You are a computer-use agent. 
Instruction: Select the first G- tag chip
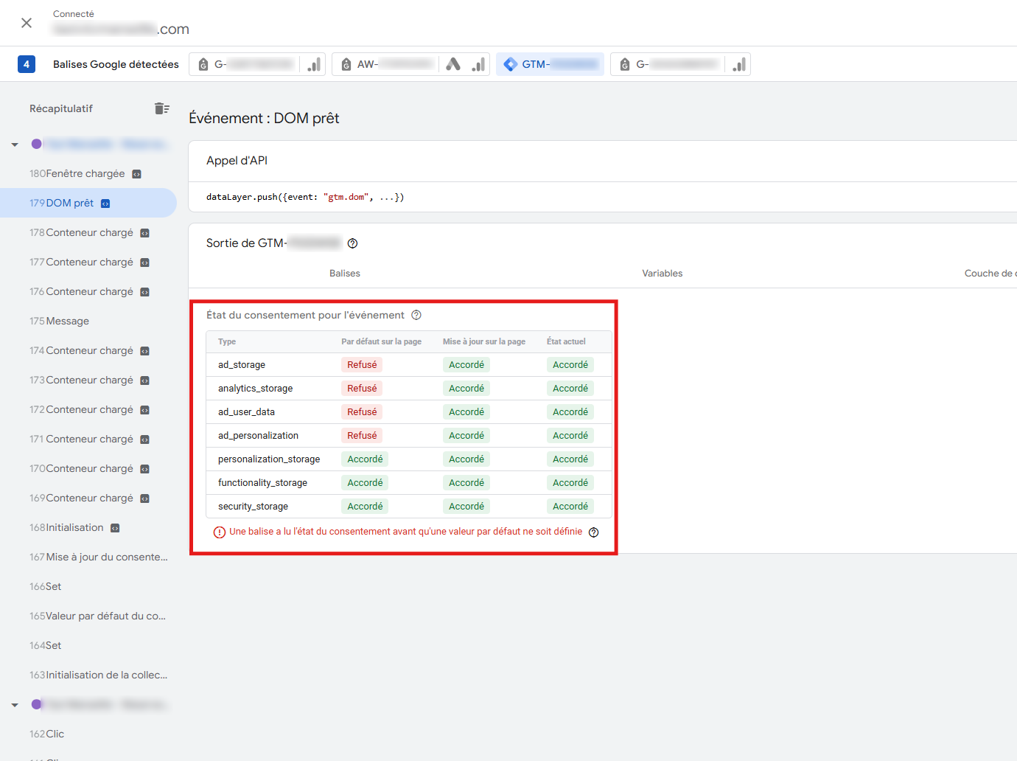[246, 64]
